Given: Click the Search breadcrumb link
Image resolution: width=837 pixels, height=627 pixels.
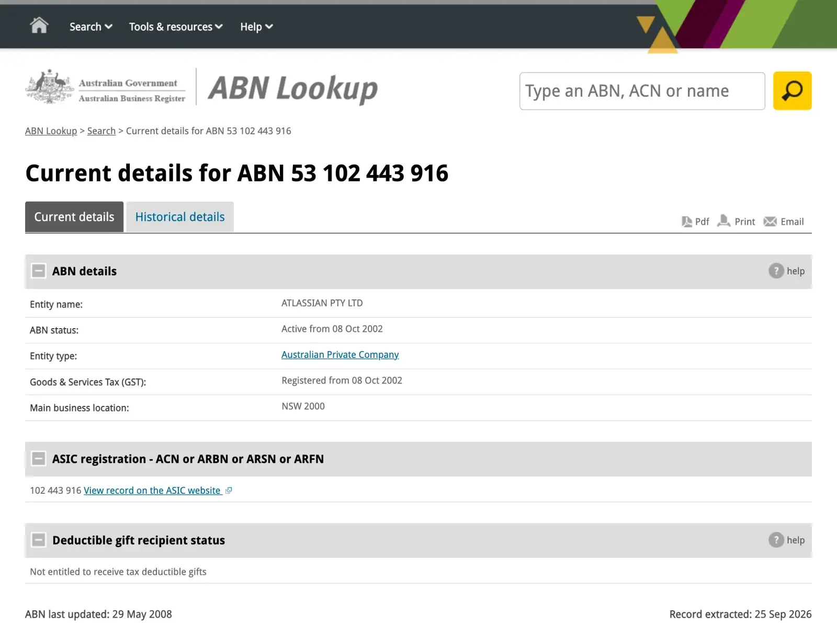Looking at the screenshot, I should click(x=101, y=131).
